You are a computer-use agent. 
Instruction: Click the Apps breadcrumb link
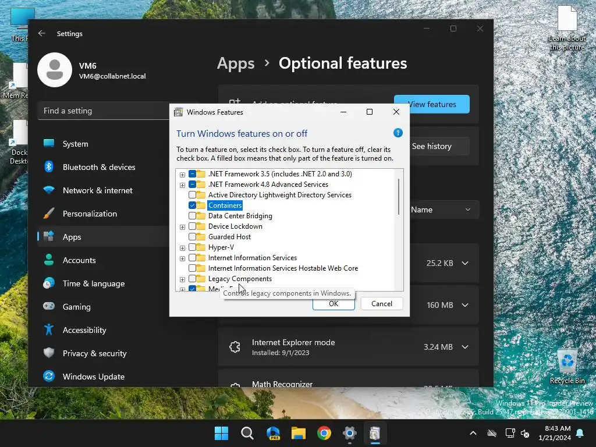click(236, 63)
